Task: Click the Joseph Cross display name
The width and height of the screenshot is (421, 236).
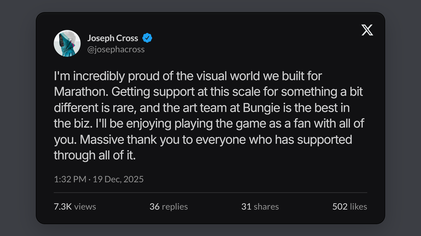Action: (112, 38)
